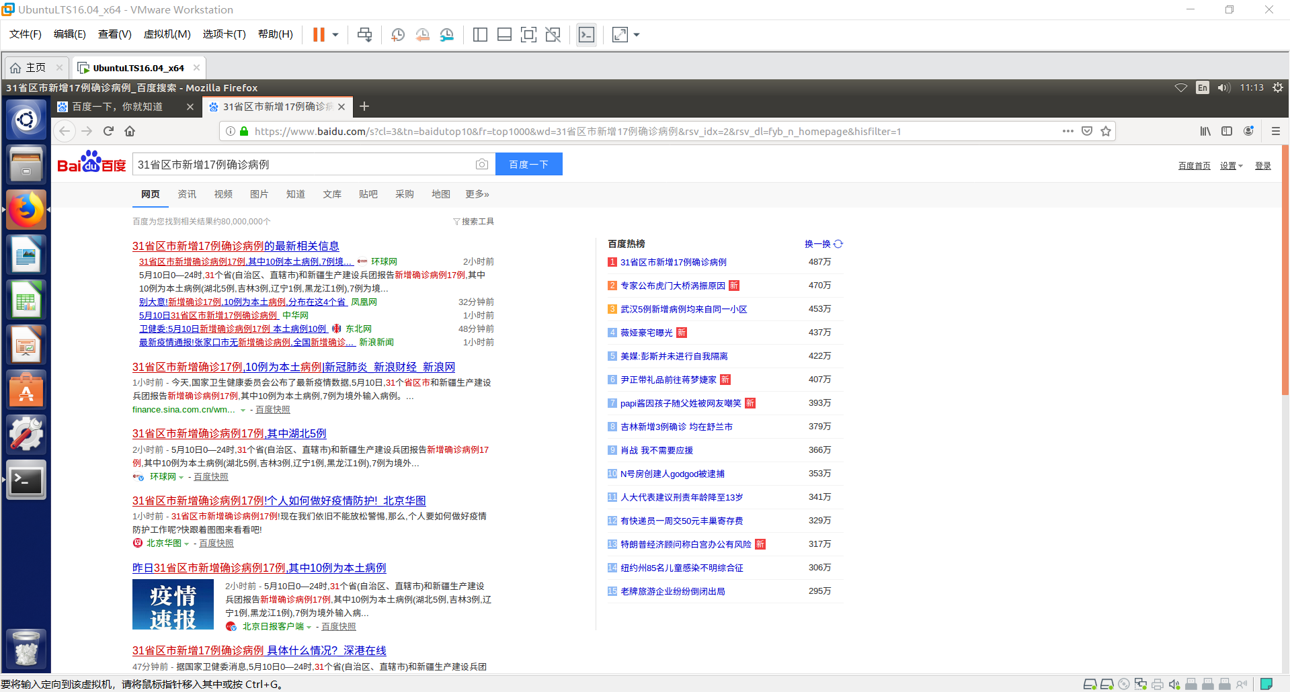The height and width of the screenshot is (692, 1290).
Task: Click the 疫情速报 news thumbnail
Action: point(173,604)
